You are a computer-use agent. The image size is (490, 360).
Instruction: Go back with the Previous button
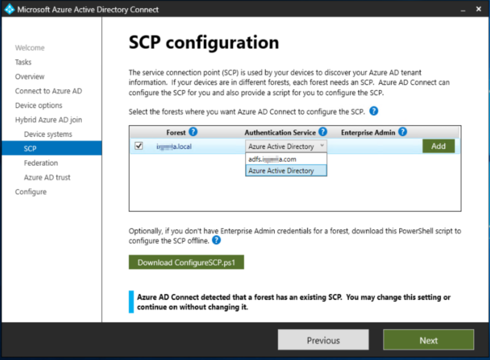[x=323, y=340]
